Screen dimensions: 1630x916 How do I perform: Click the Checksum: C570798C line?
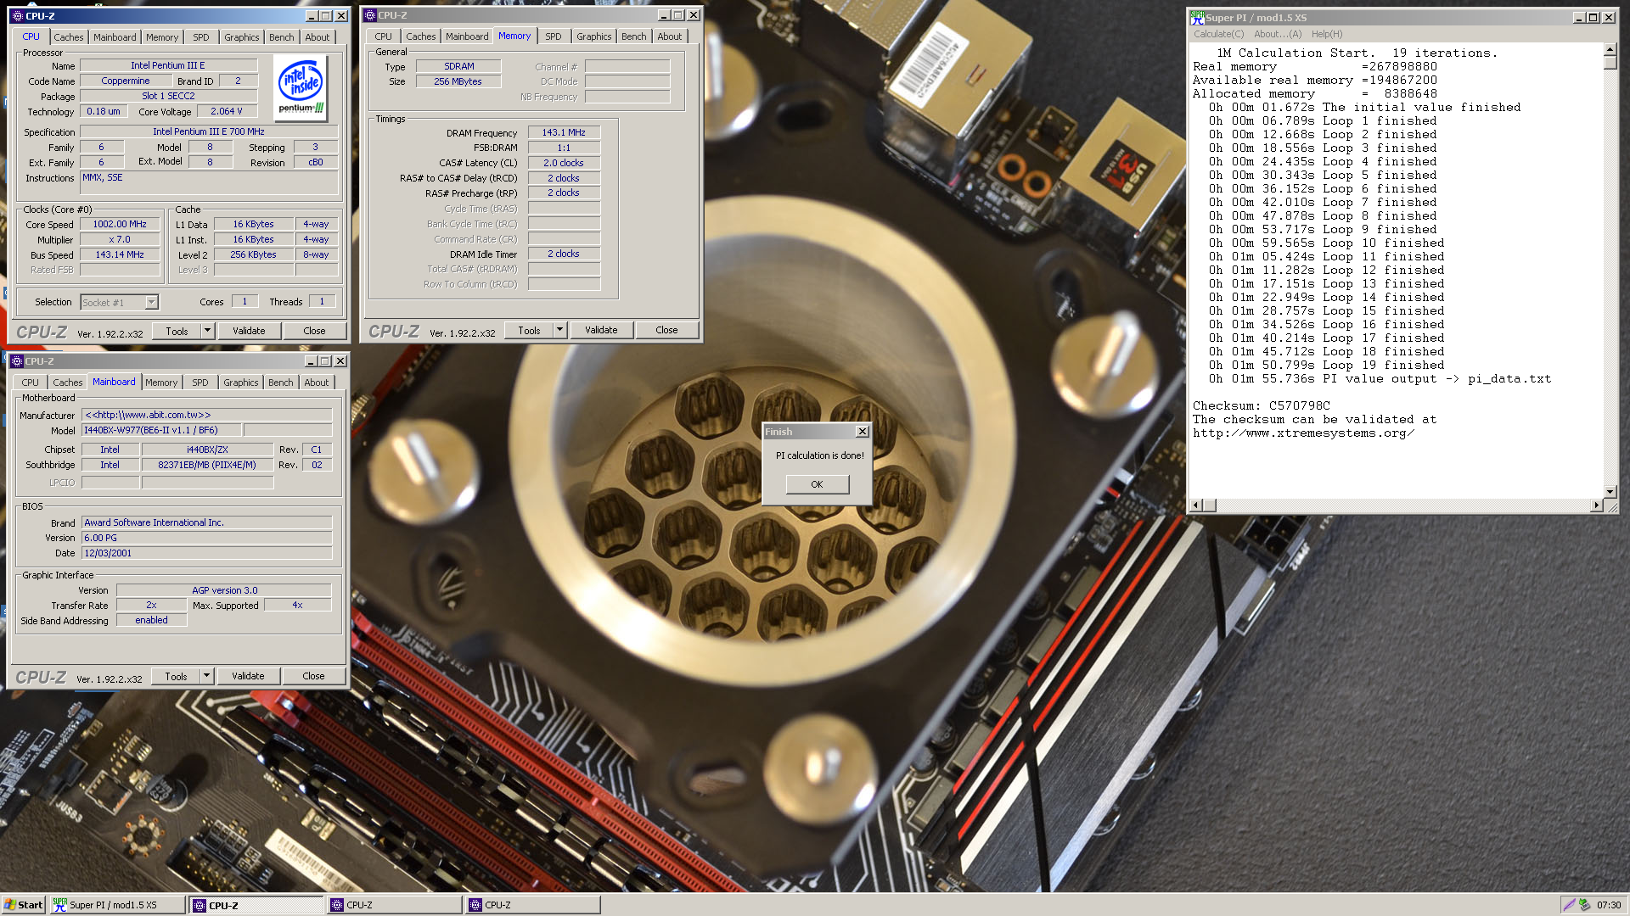pos(1262,405)
